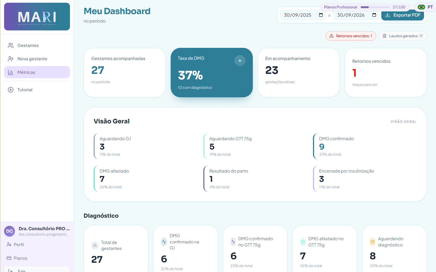Open the end date calendar picker icon
The height and width of the screenshot is (272, 436).
point(374,15)
